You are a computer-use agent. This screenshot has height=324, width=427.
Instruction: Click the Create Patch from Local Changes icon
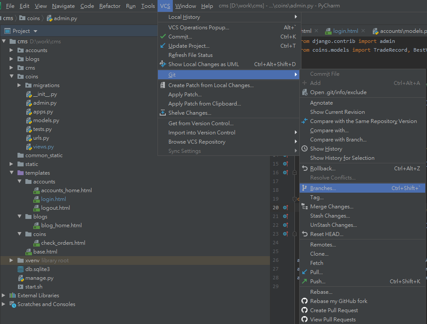(163, 85)
